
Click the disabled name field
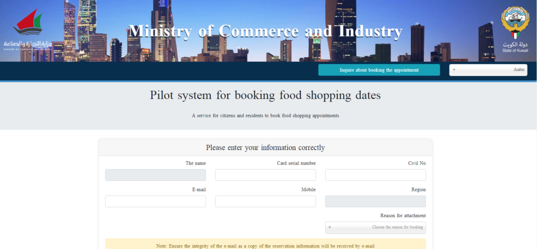tap(155, 175)
